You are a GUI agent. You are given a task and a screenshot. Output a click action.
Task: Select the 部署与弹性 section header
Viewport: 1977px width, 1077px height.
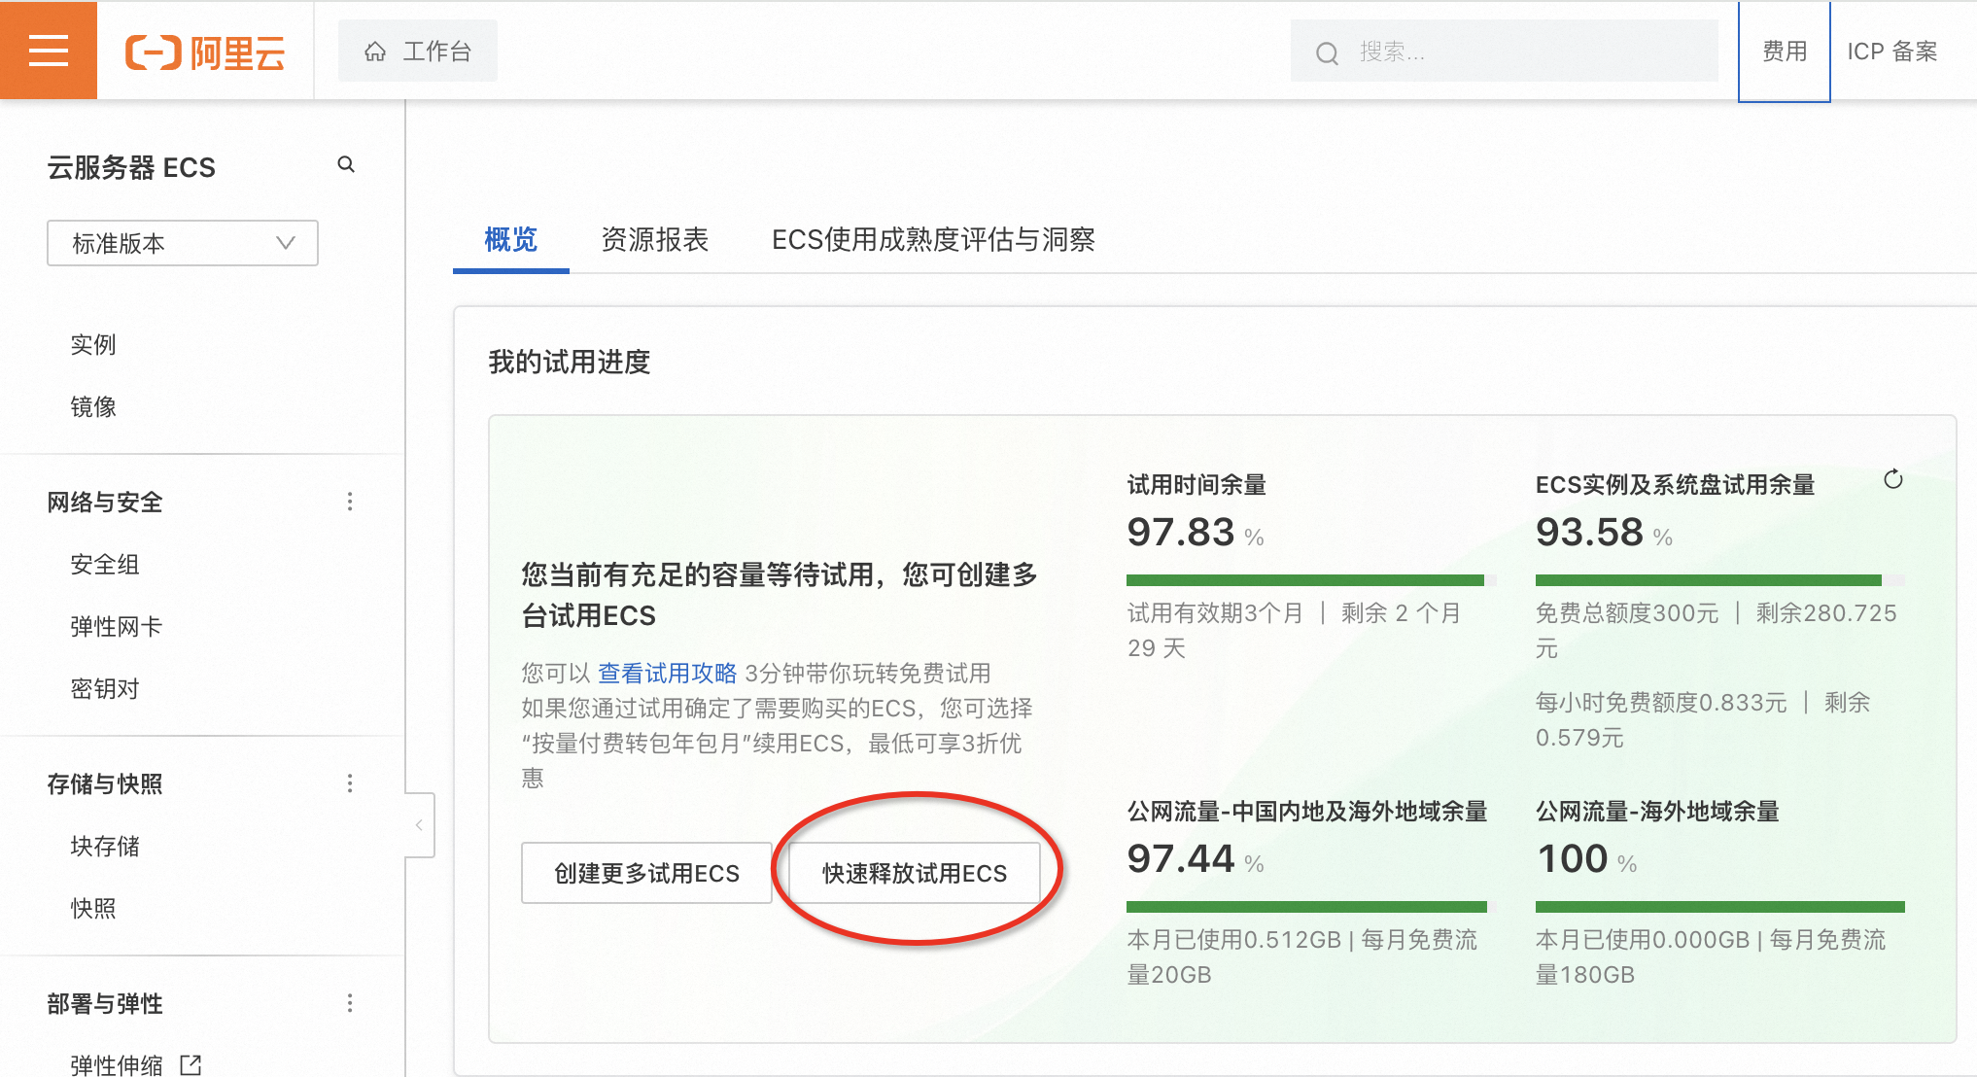click(x=105, y=1003)
